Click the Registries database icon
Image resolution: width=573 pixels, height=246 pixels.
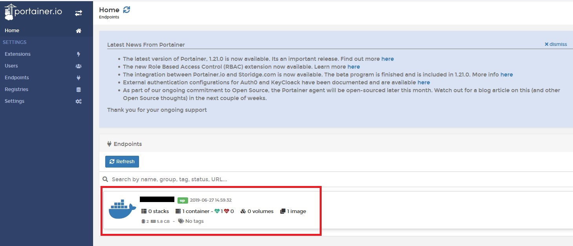79,89
